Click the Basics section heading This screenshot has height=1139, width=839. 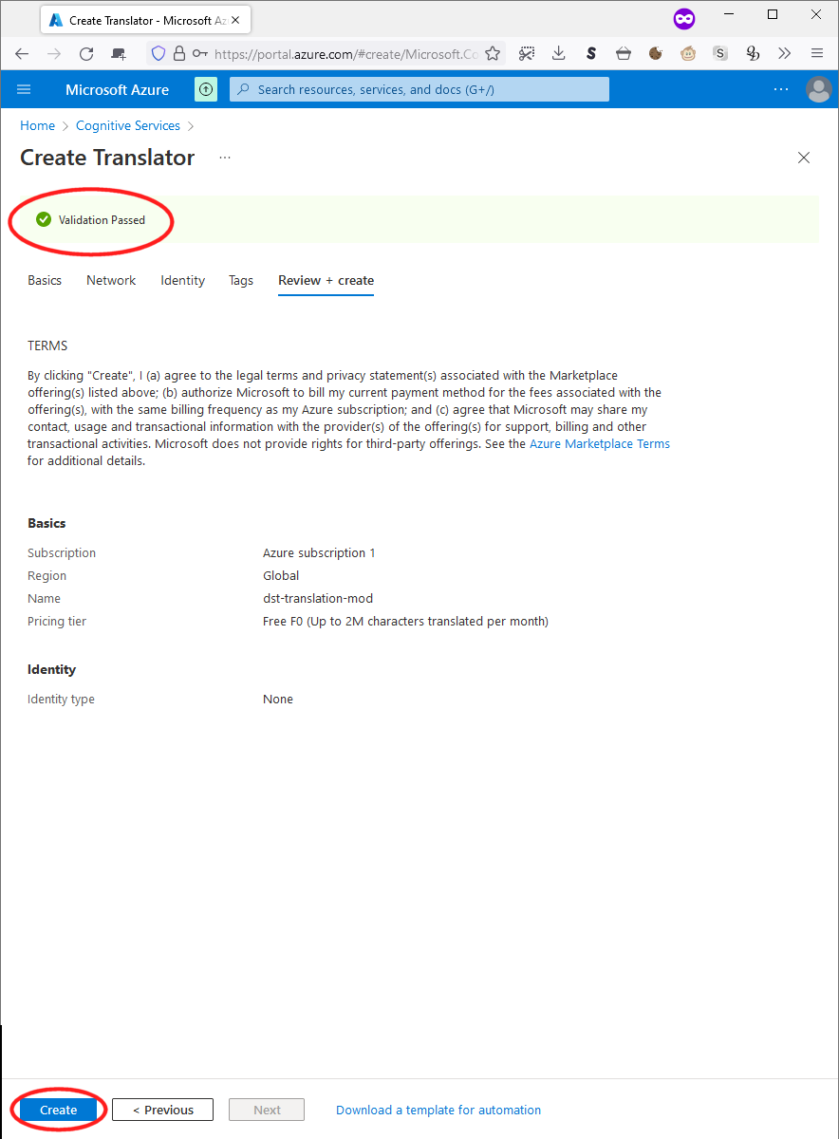pyautogui.click(x=47, y=523)
